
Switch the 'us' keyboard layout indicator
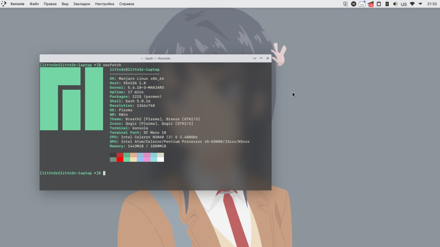click(x=404, y=4)
